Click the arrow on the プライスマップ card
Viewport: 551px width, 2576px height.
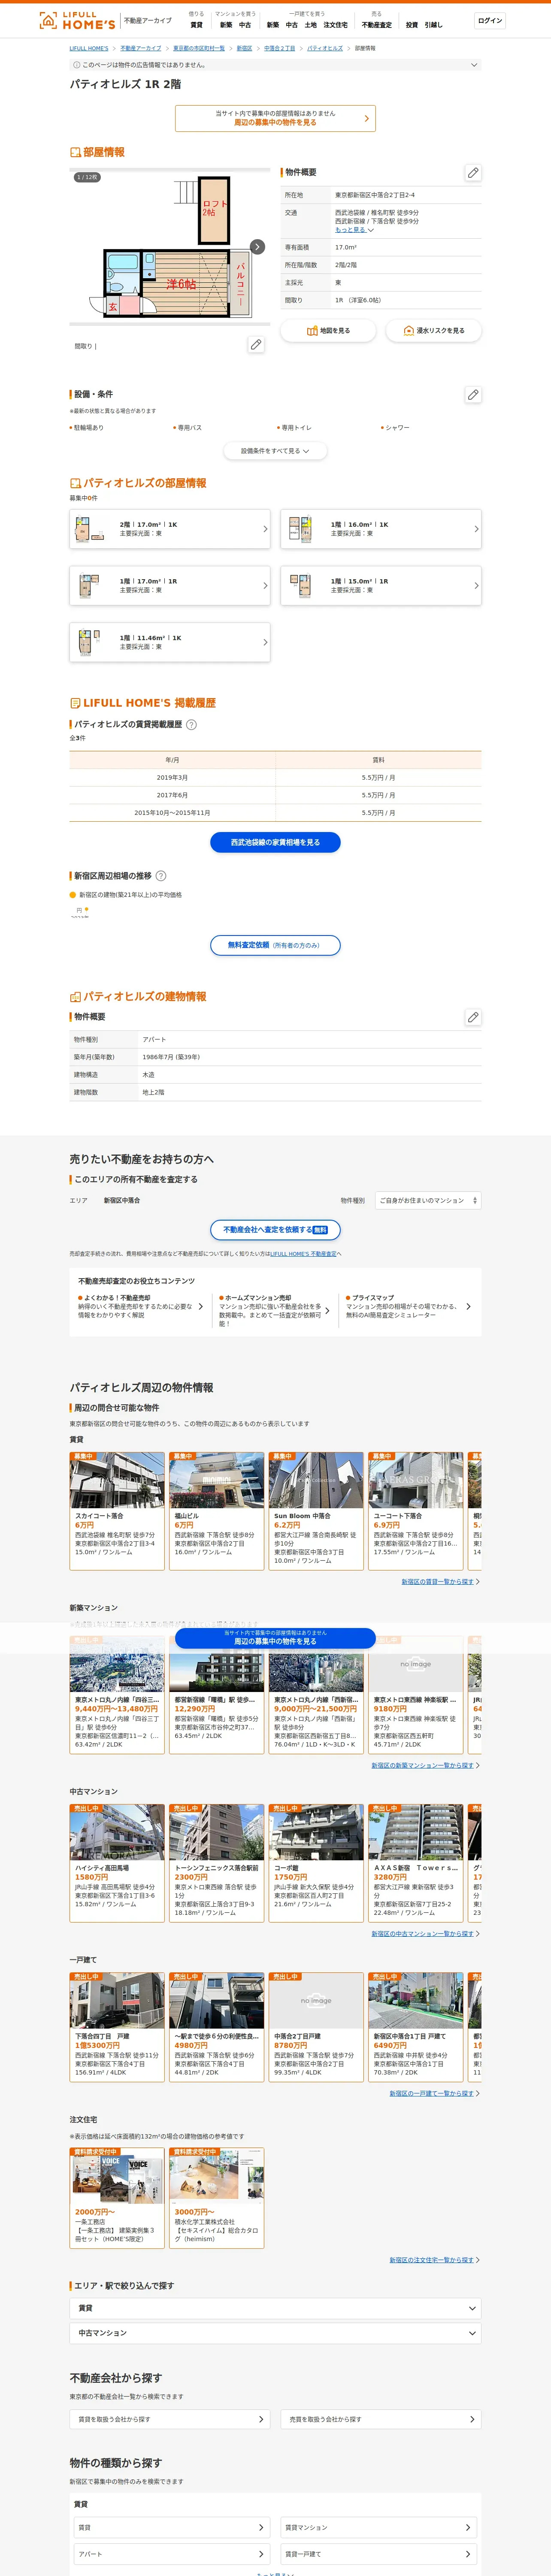(x=468, y=1306)
